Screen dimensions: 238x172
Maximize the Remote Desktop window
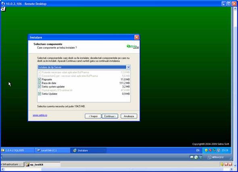[229, 4]
